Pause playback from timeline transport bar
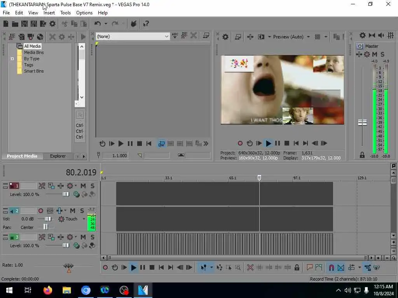Image resolution: width=398 pixels, height=298 pixels. click(143, 268)
